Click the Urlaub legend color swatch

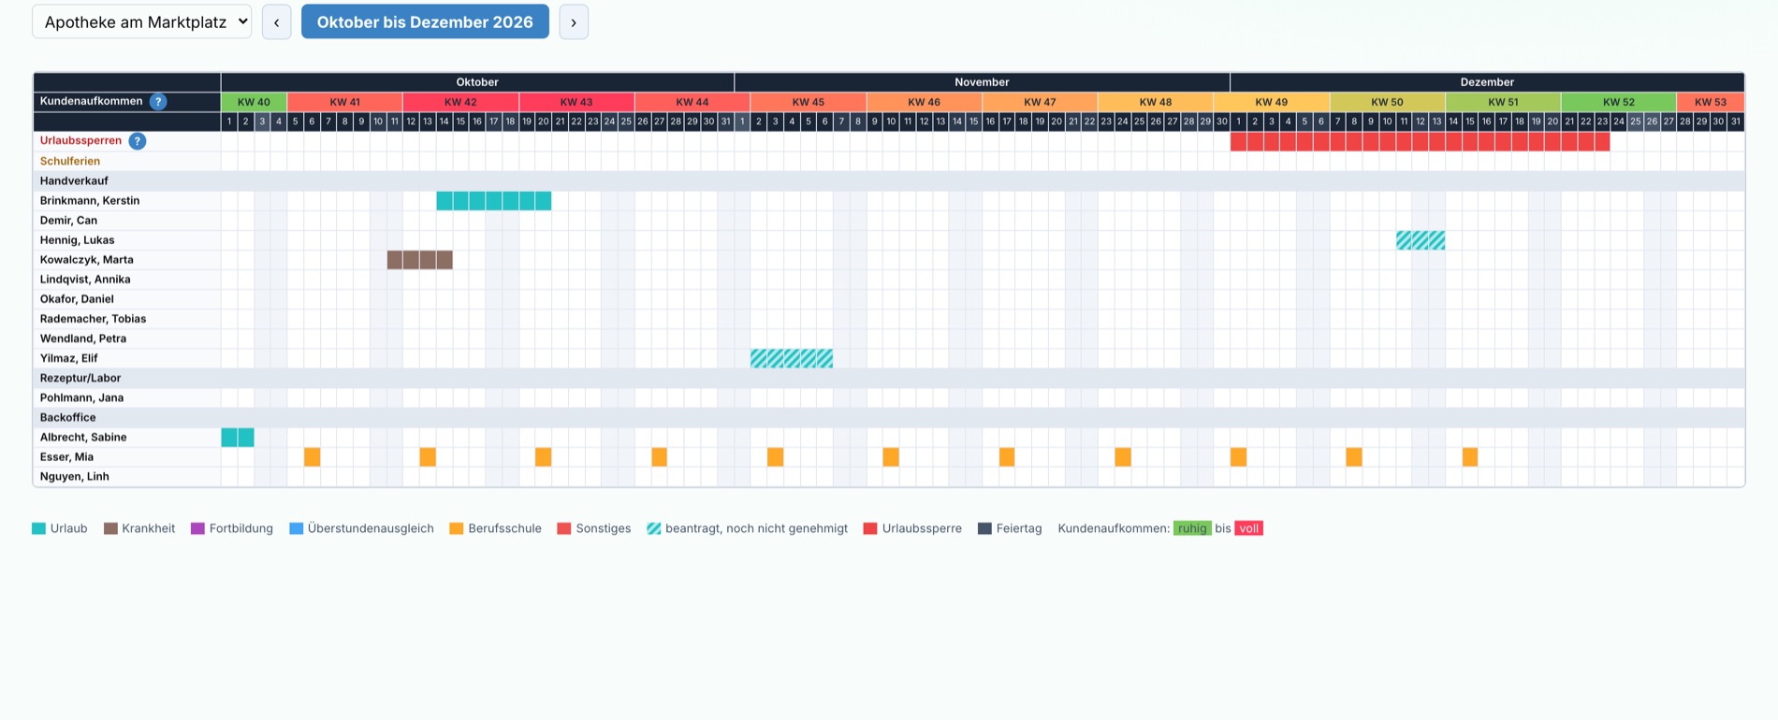(x=38, y=528)
